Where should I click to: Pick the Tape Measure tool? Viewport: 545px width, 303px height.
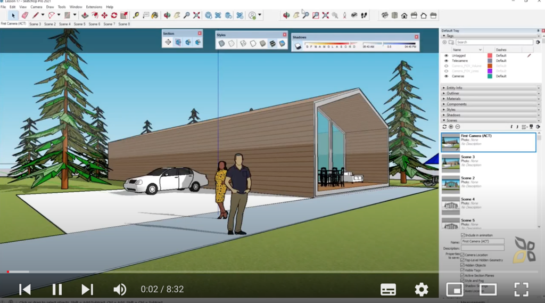[136, 15]
